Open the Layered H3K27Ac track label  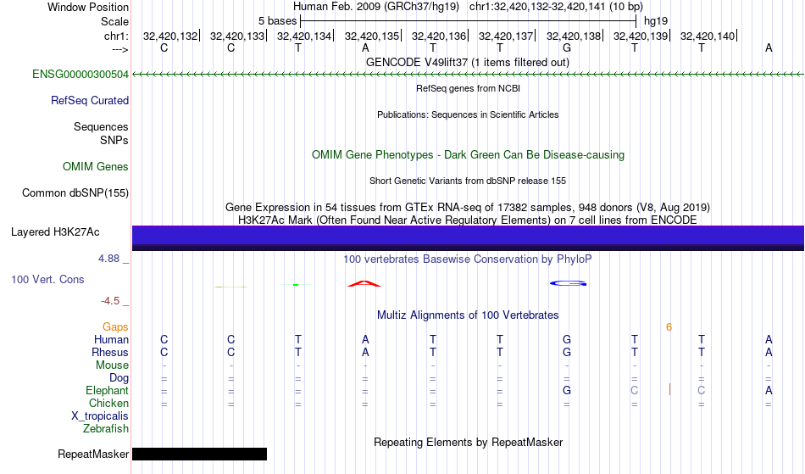(x=55, y=232)
